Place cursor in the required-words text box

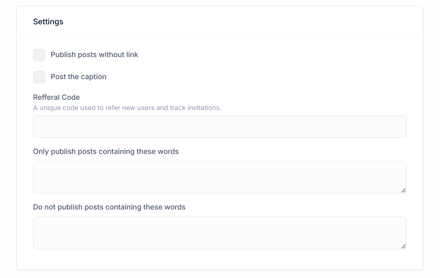pyautogui.click(x=219, y=177)
